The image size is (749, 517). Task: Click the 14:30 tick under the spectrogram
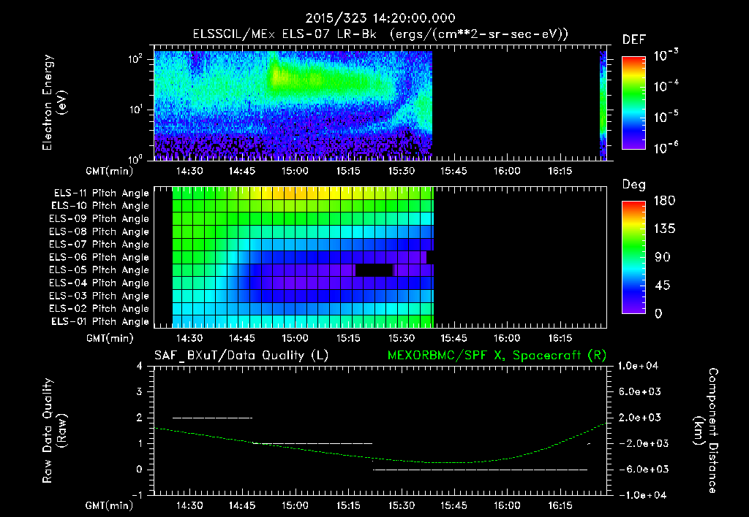(189, 171)
